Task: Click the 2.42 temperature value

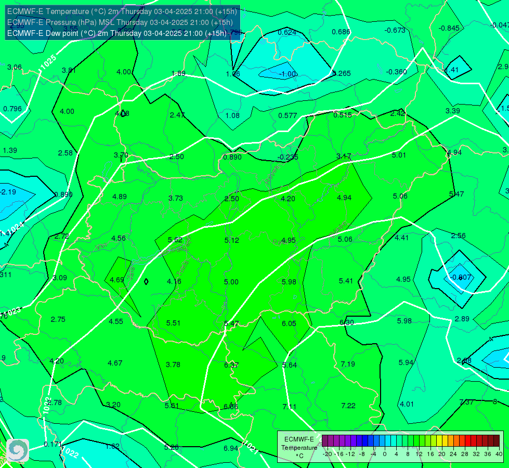Action: (398, 113)
